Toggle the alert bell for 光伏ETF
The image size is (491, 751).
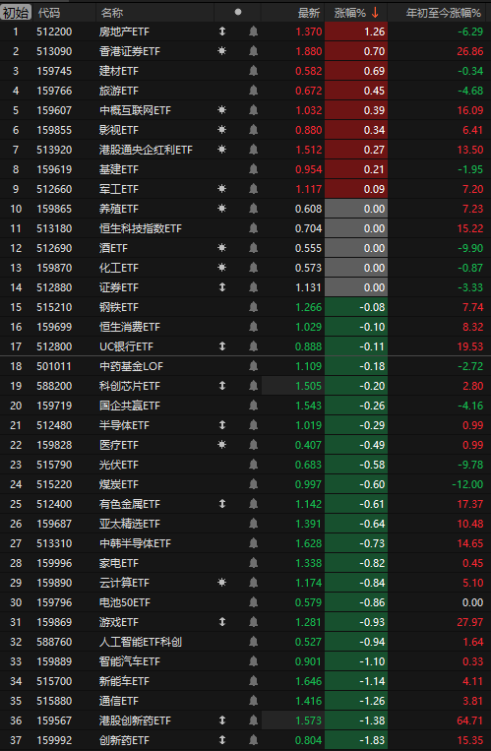pos(254,465)
